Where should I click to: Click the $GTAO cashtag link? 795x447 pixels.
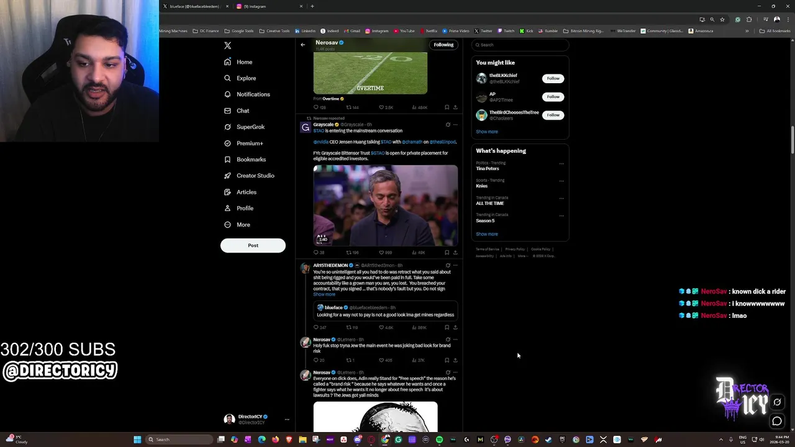(x=378, y=153)
